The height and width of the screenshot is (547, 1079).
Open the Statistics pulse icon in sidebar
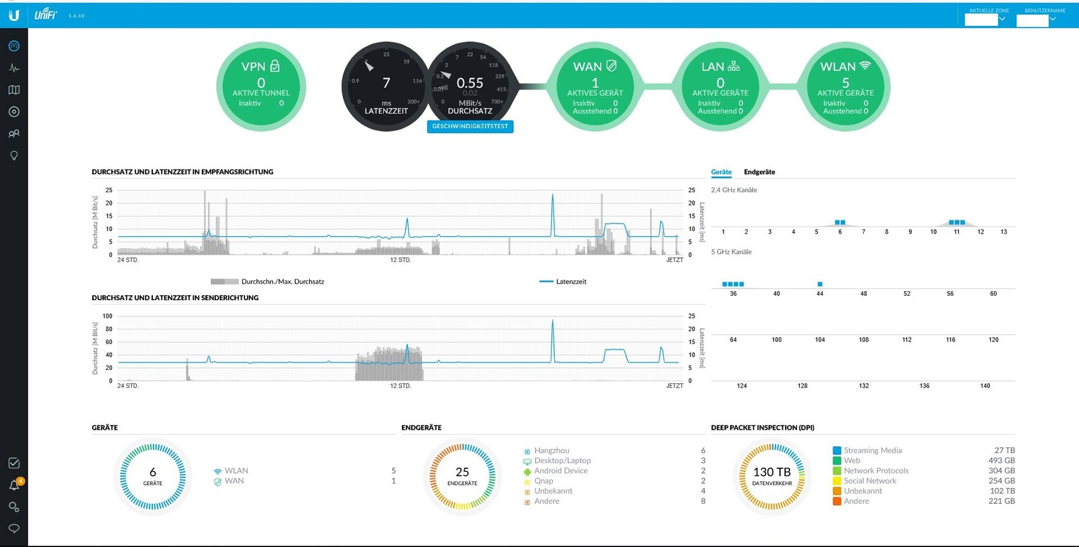point(14,68)
